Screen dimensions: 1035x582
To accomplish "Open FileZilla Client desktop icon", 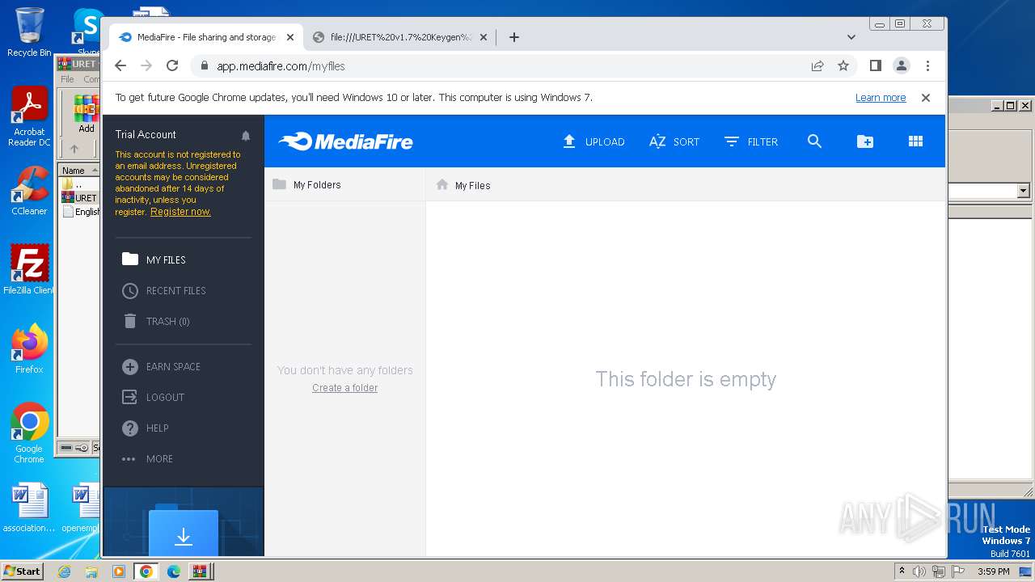I will pos(29,270).
